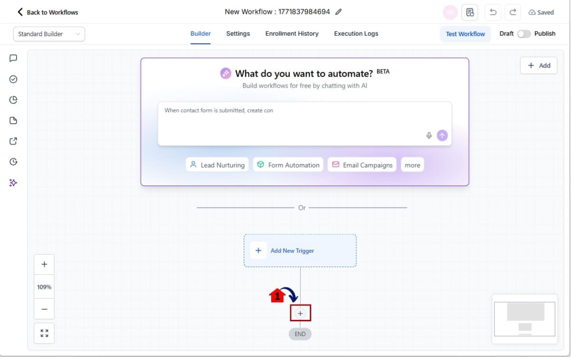The width and height of the screenshot is (571, 357).
Task: Toggle the Draft/Publish switch
Action: pyautogui.click(x=524, y=34)
